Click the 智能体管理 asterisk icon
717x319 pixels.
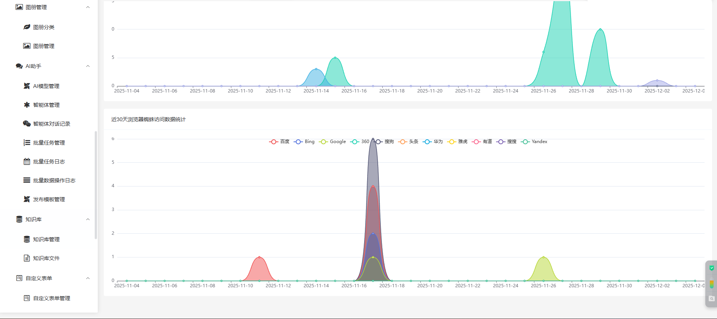pos(27,105)
